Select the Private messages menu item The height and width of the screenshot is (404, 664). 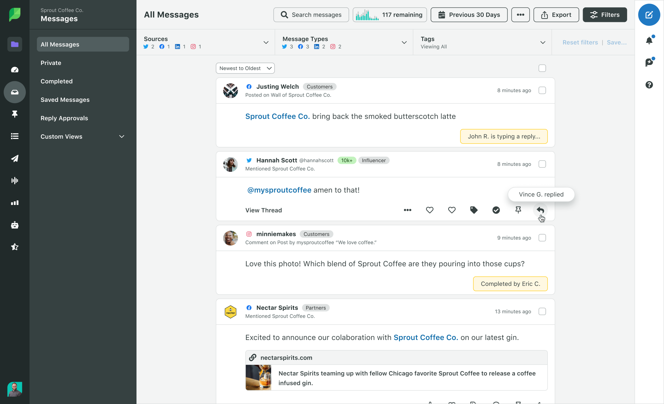click(x=51, y=62)
